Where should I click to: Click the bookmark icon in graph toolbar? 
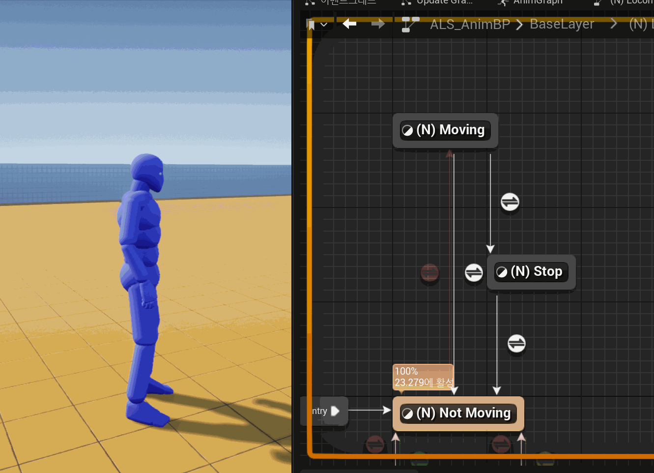(311, 25)
